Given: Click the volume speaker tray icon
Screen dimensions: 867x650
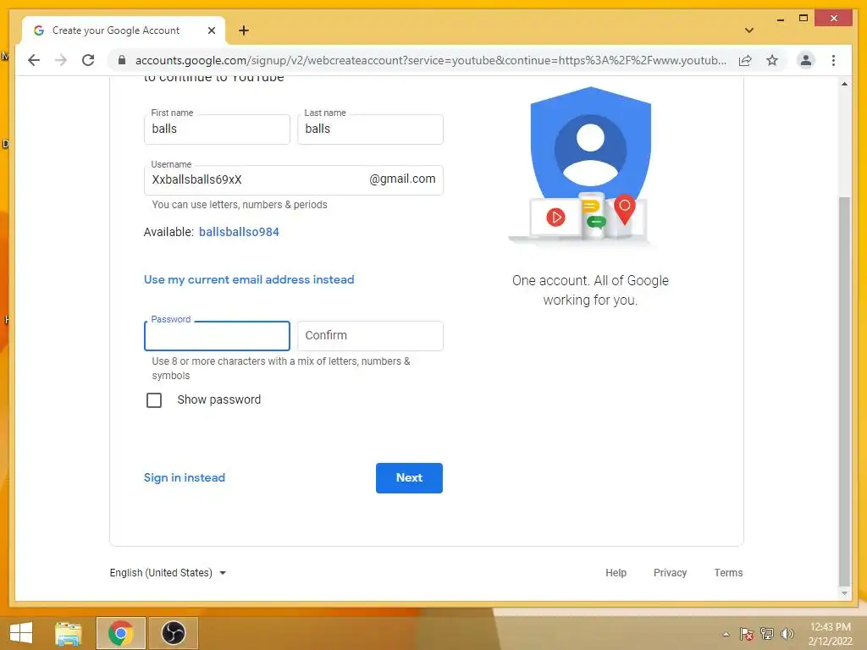Looking at the screenshot, I should point(787,634).
